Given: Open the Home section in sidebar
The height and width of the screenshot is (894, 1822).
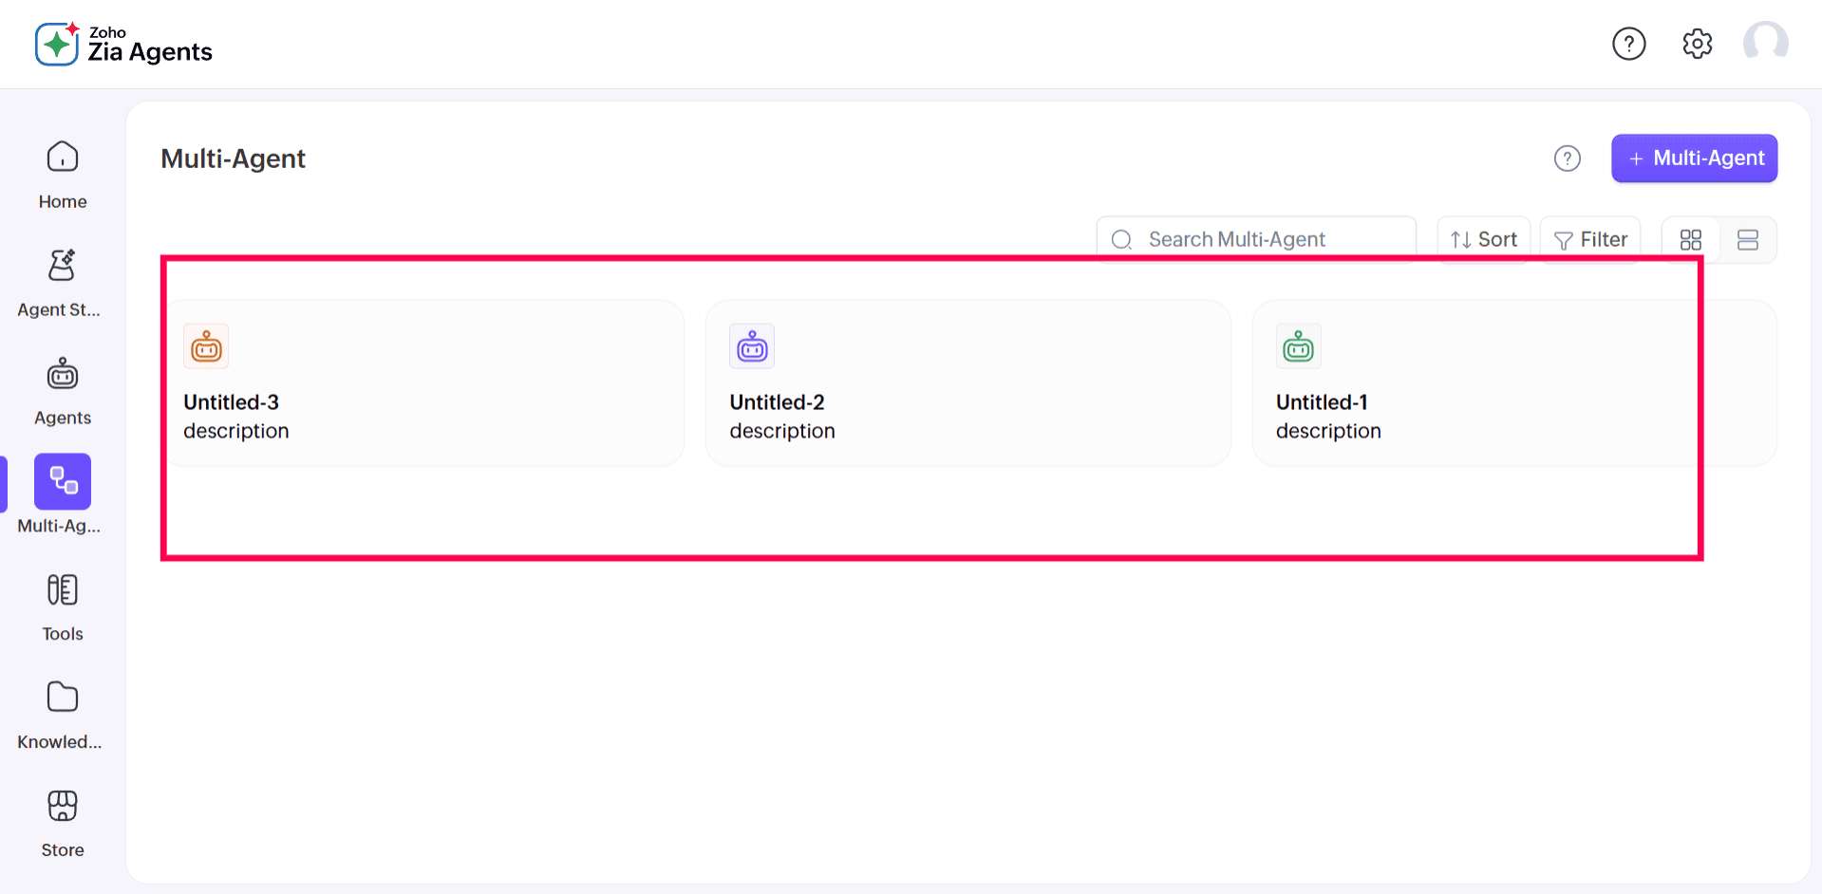Looking at the screenshot, I should (63, 175).
